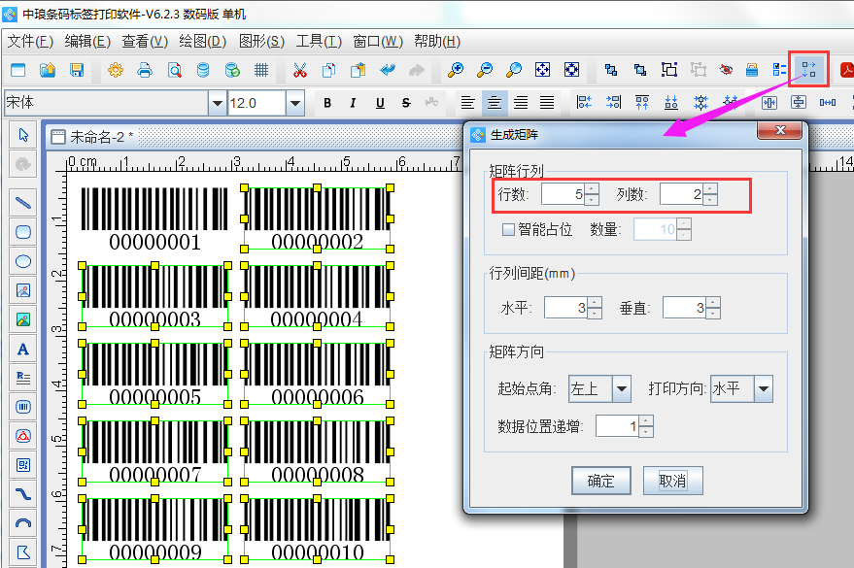Expand the 打印方向 dropdown
The image size is (854, 568).
pyautogui.click(x=763, y=389)
